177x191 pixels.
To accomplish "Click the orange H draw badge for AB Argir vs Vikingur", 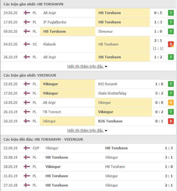I will (x=171, y=103).
